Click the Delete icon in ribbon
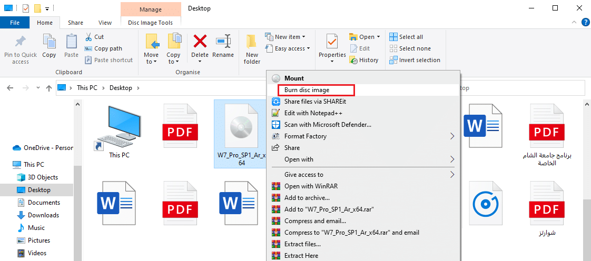Screen dimensions: 591x261 point(200,42)
